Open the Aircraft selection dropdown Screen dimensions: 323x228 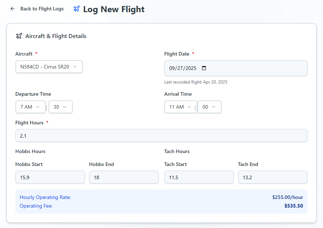(49, 67)
